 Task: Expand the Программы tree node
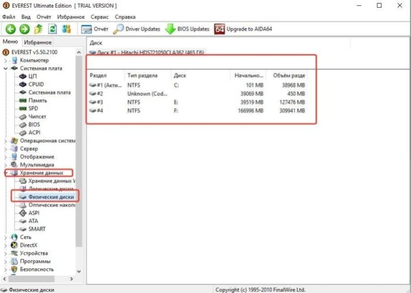click(5, 261)
